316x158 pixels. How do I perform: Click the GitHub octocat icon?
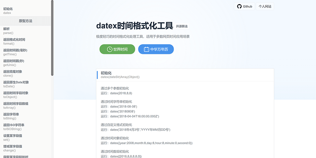(239, 6)
